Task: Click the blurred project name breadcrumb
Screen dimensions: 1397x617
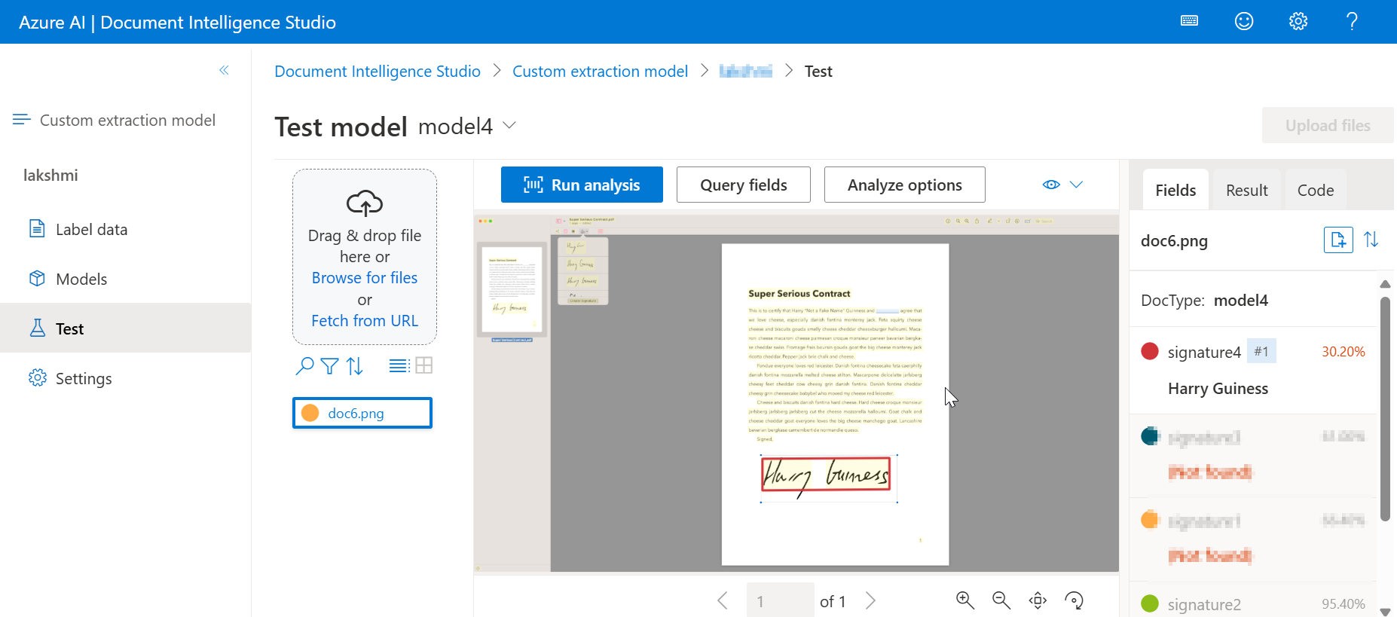Action: (746, 71)
